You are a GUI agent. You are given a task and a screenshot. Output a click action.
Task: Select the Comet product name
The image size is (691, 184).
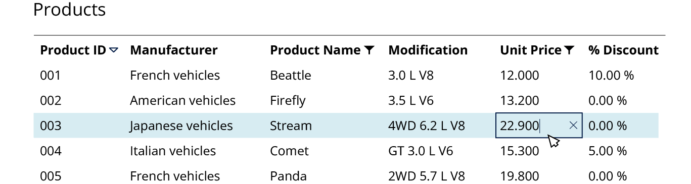[289, 151]
